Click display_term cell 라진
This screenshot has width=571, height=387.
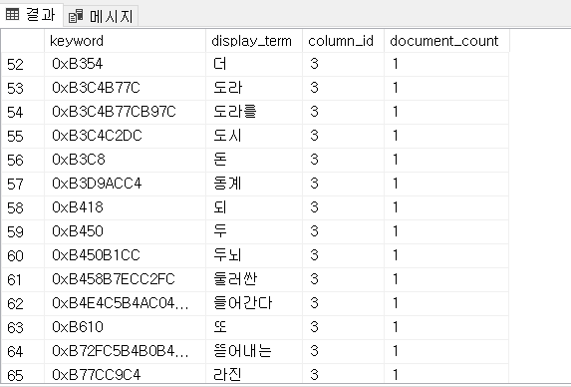[254, 374]
